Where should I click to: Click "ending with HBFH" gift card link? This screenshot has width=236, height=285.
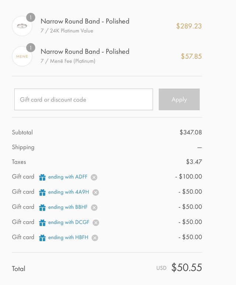[x=68, y=237]
